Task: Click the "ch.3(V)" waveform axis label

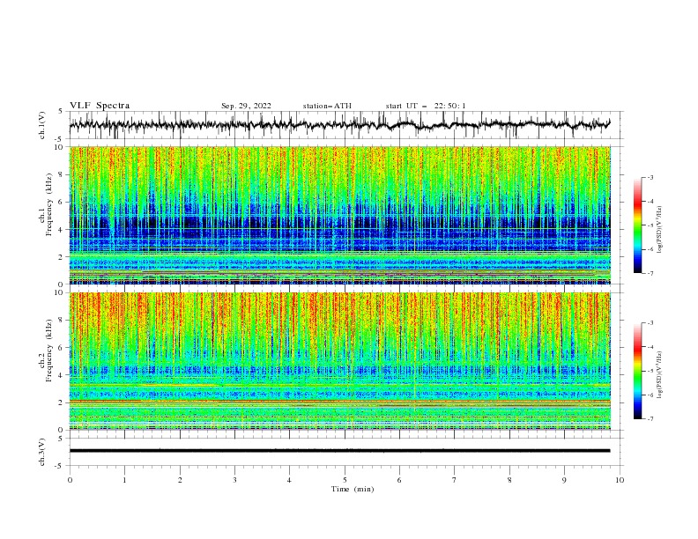Action: coord(42,452)
